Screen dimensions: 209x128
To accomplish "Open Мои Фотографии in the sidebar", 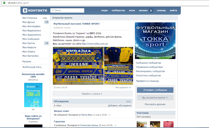I will click(31, 27).
